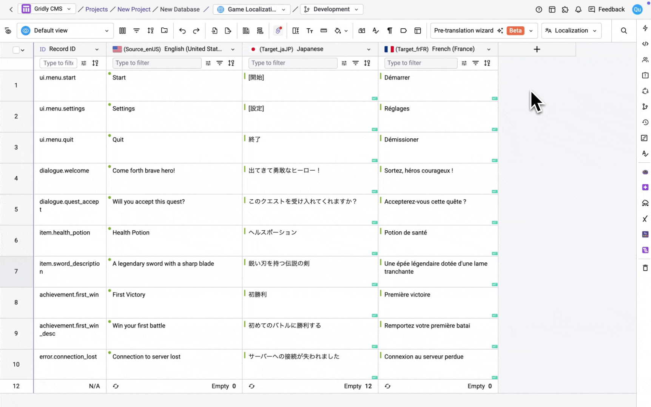
Task: Click the Japanese column filter options icon
Action: [x=344, y=63]
